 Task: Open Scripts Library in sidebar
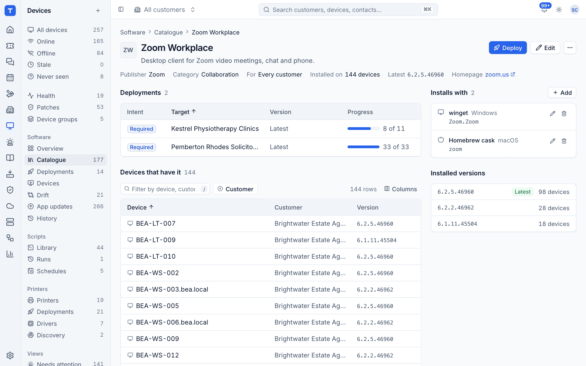(x=66, y=248)
